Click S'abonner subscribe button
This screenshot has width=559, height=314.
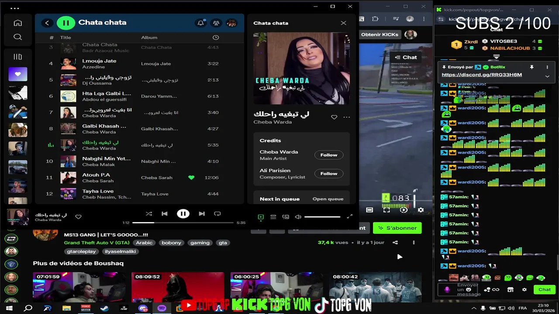click(397, 228)
